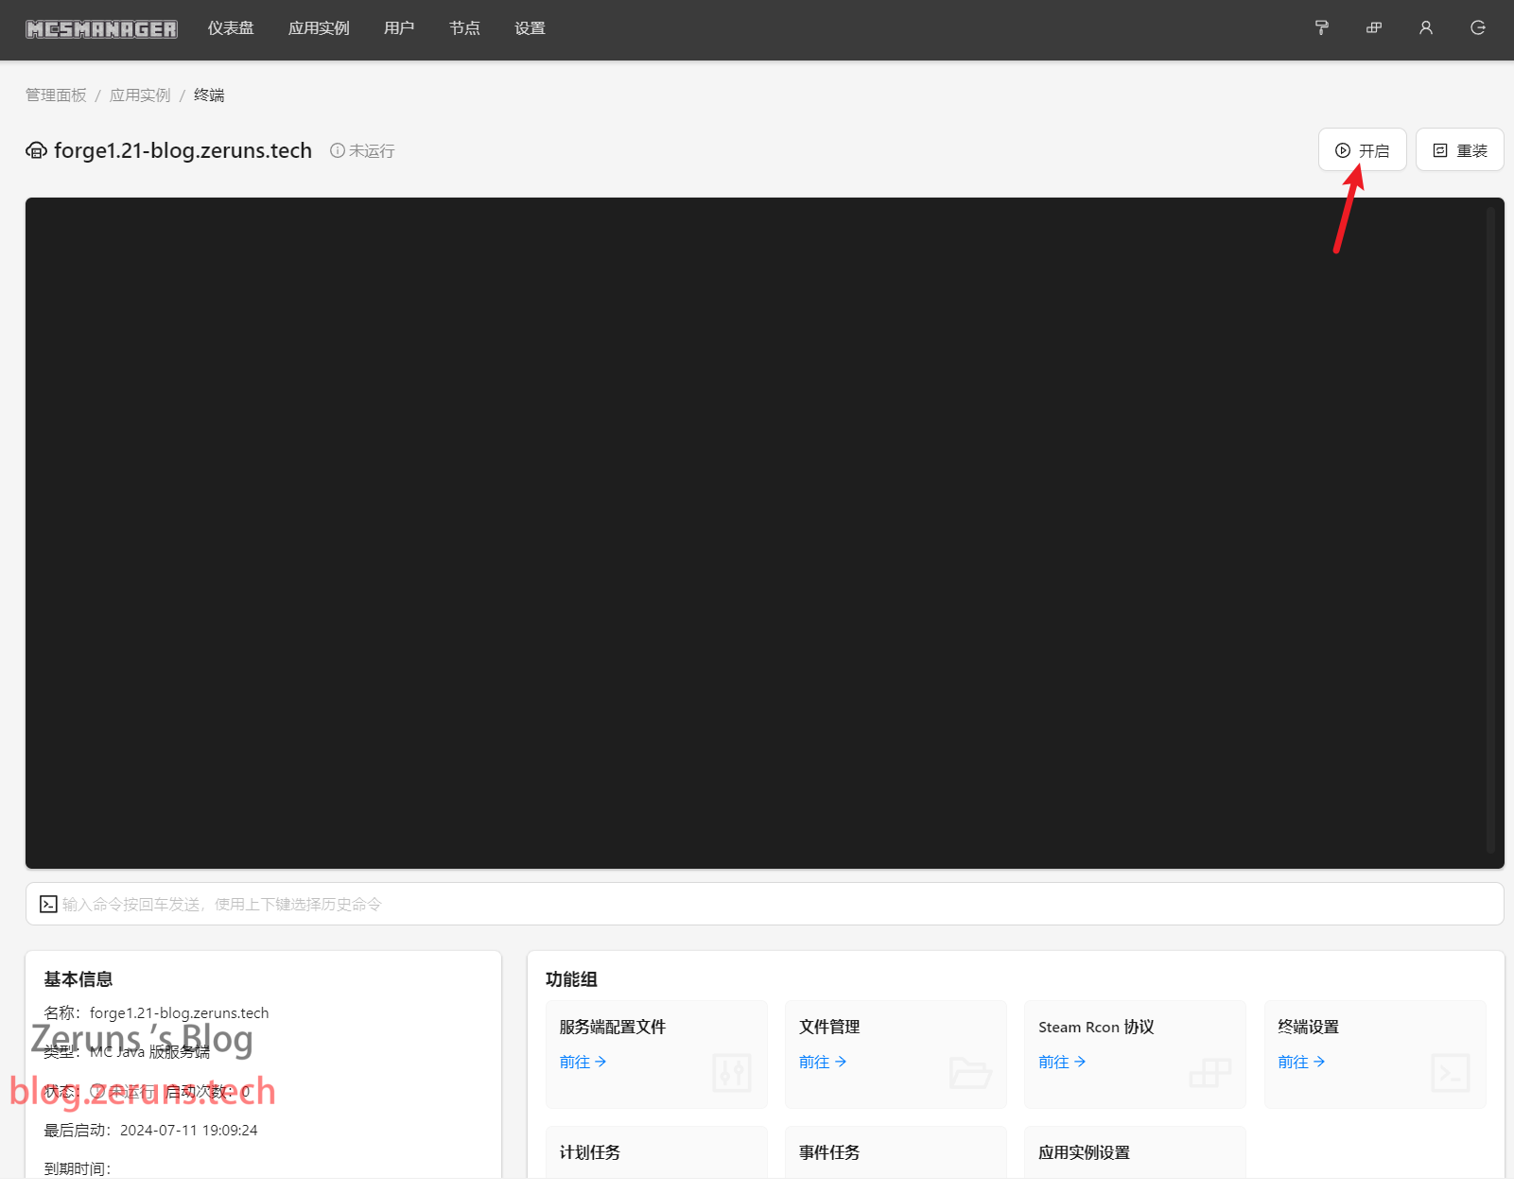The image size is (1514, 1193).
Task: Click the blocks icon in Steam Rcon card
Action: click(1210, 1073)
